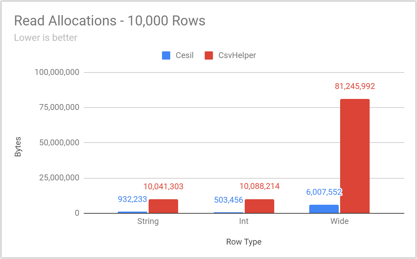
Task: Click the Row Type horizontal axis title
Action: click(x=244, y=242)
